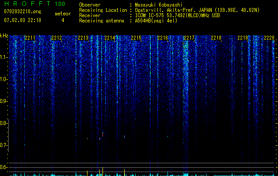Click the red meteor echo near 2214
278x176 pixels.
(103, 134)
